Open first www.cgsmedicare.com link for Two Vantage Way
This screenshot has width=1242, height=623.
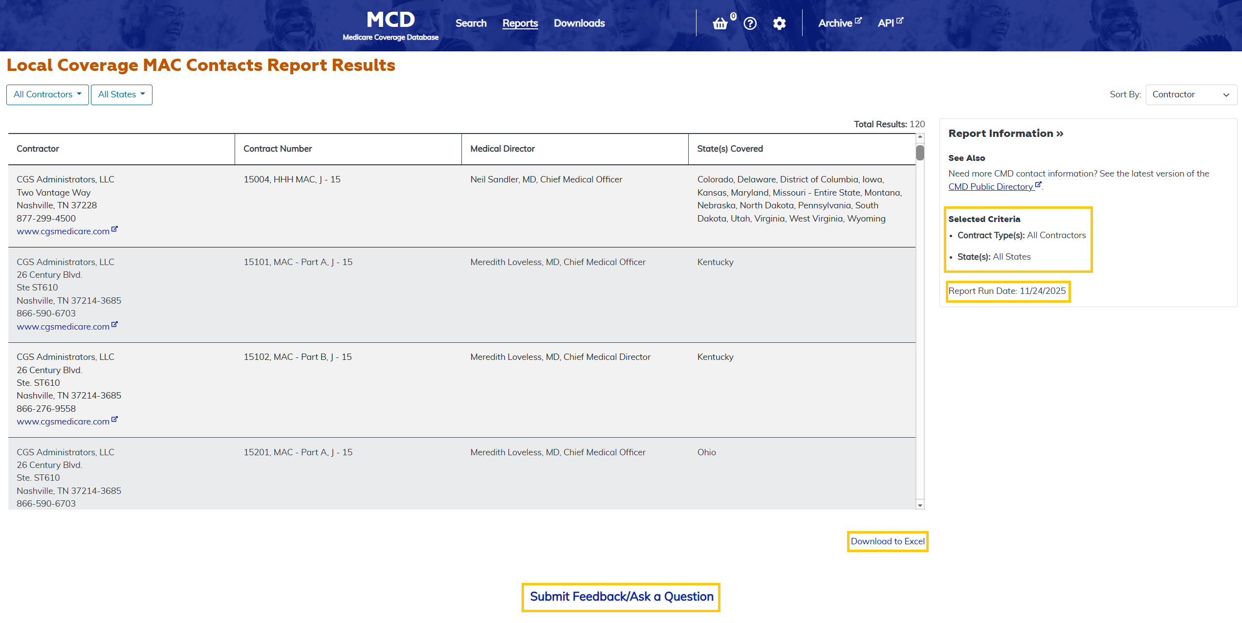tap(63, 231)
